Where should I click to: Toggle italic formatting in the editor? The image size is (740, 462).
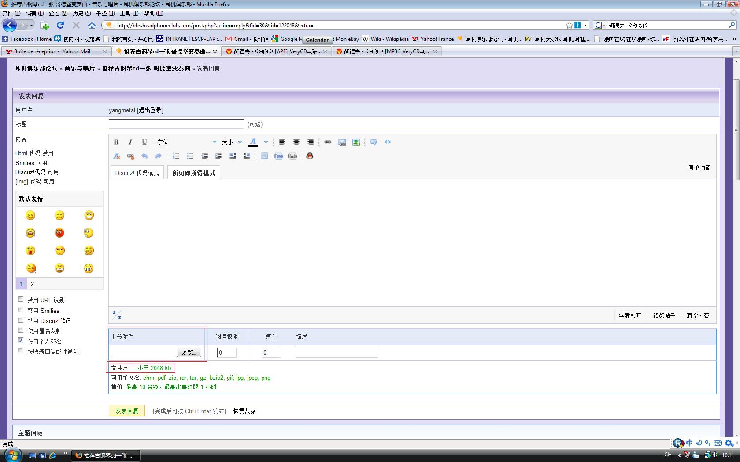click(x=130, y=142)
